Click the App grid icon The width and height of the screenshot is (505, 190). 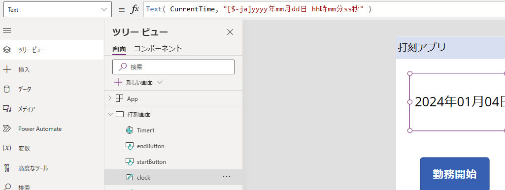120,98
